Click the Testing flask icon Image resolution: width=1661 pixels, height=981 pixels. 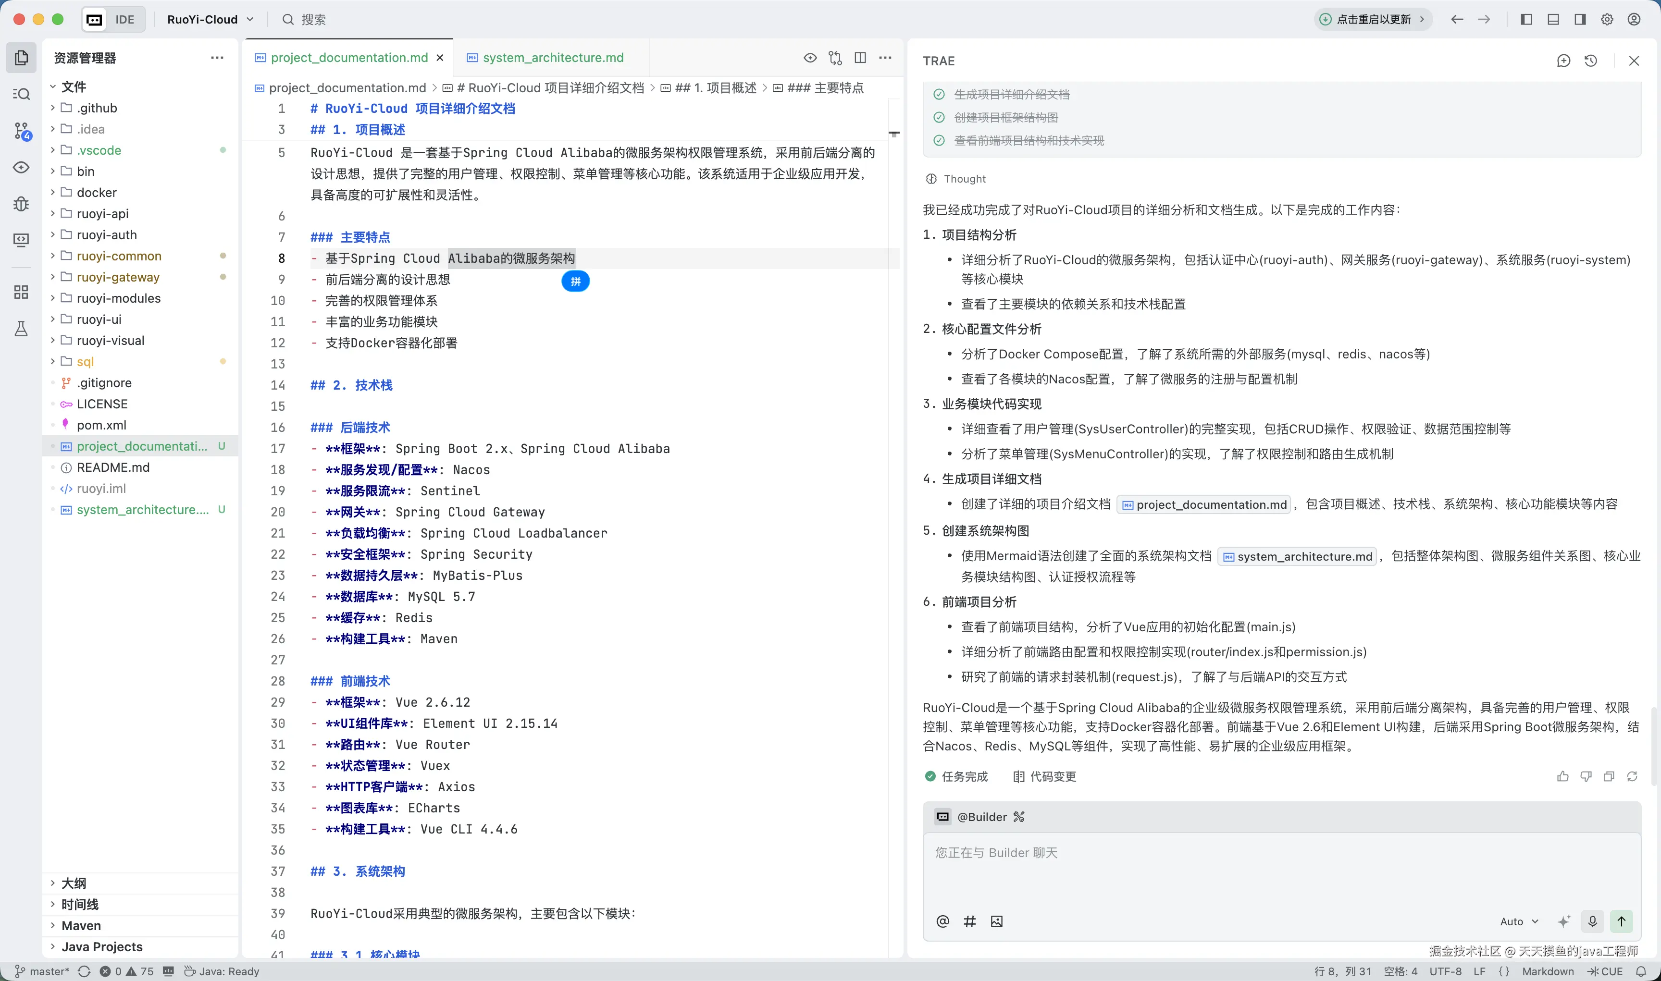[21, 329]
